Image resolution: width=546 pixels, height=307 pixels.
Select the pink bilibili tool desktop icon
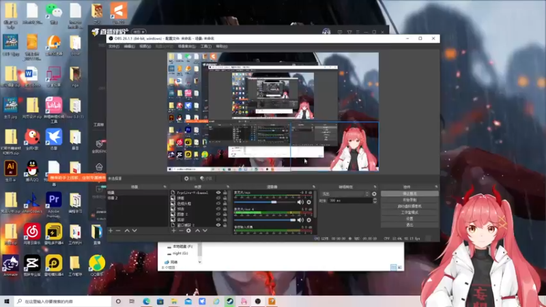[x=54, y=109]
